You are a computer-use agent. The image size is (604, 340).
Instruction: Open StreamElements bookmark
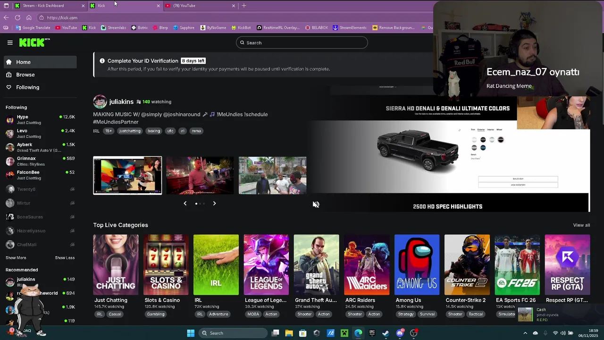tap(350, 28)
